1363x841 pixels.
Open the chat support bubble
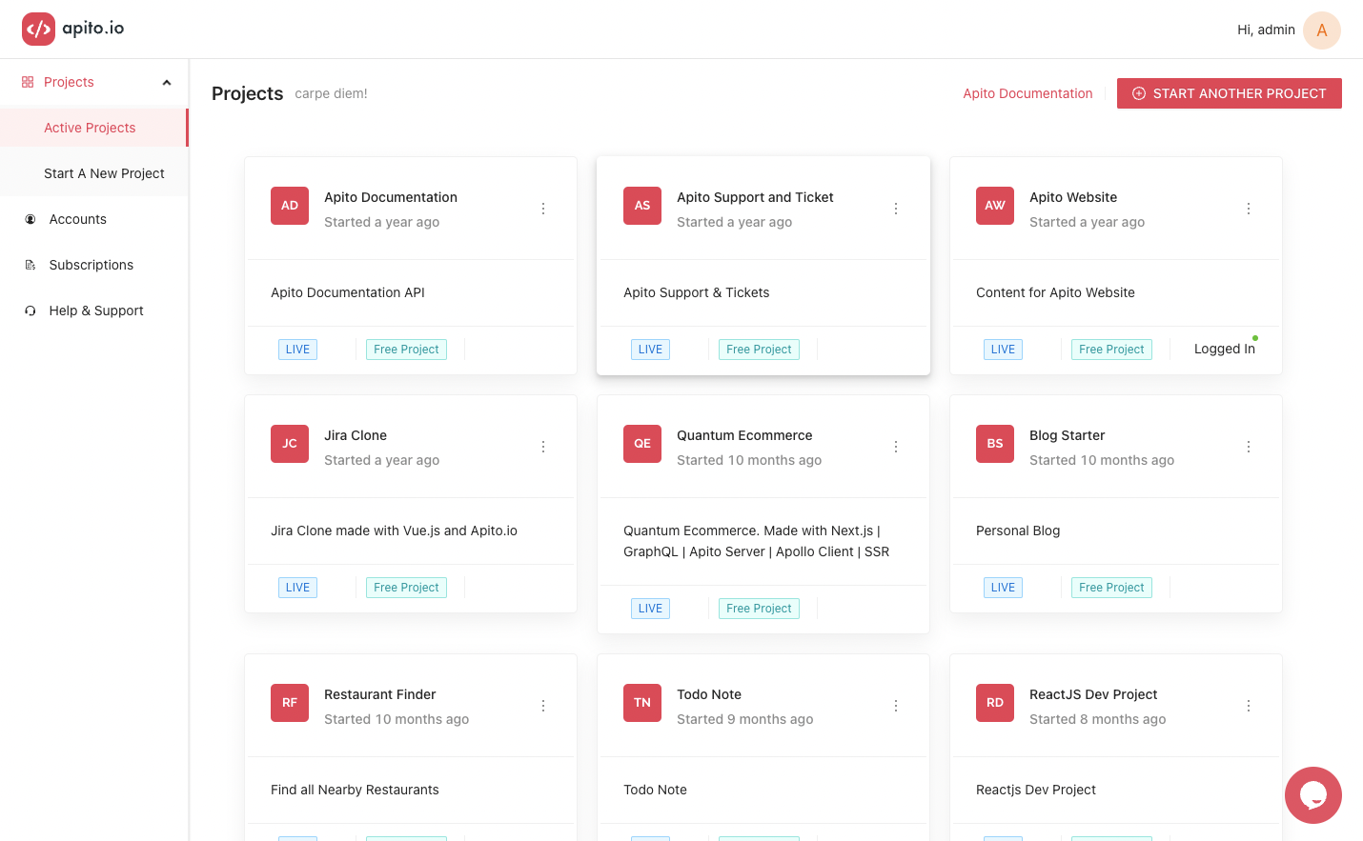pos(1312,794)
